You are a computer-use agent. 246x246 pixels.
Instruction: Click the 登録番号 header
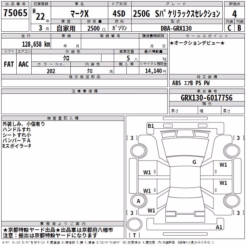(110, 36)
